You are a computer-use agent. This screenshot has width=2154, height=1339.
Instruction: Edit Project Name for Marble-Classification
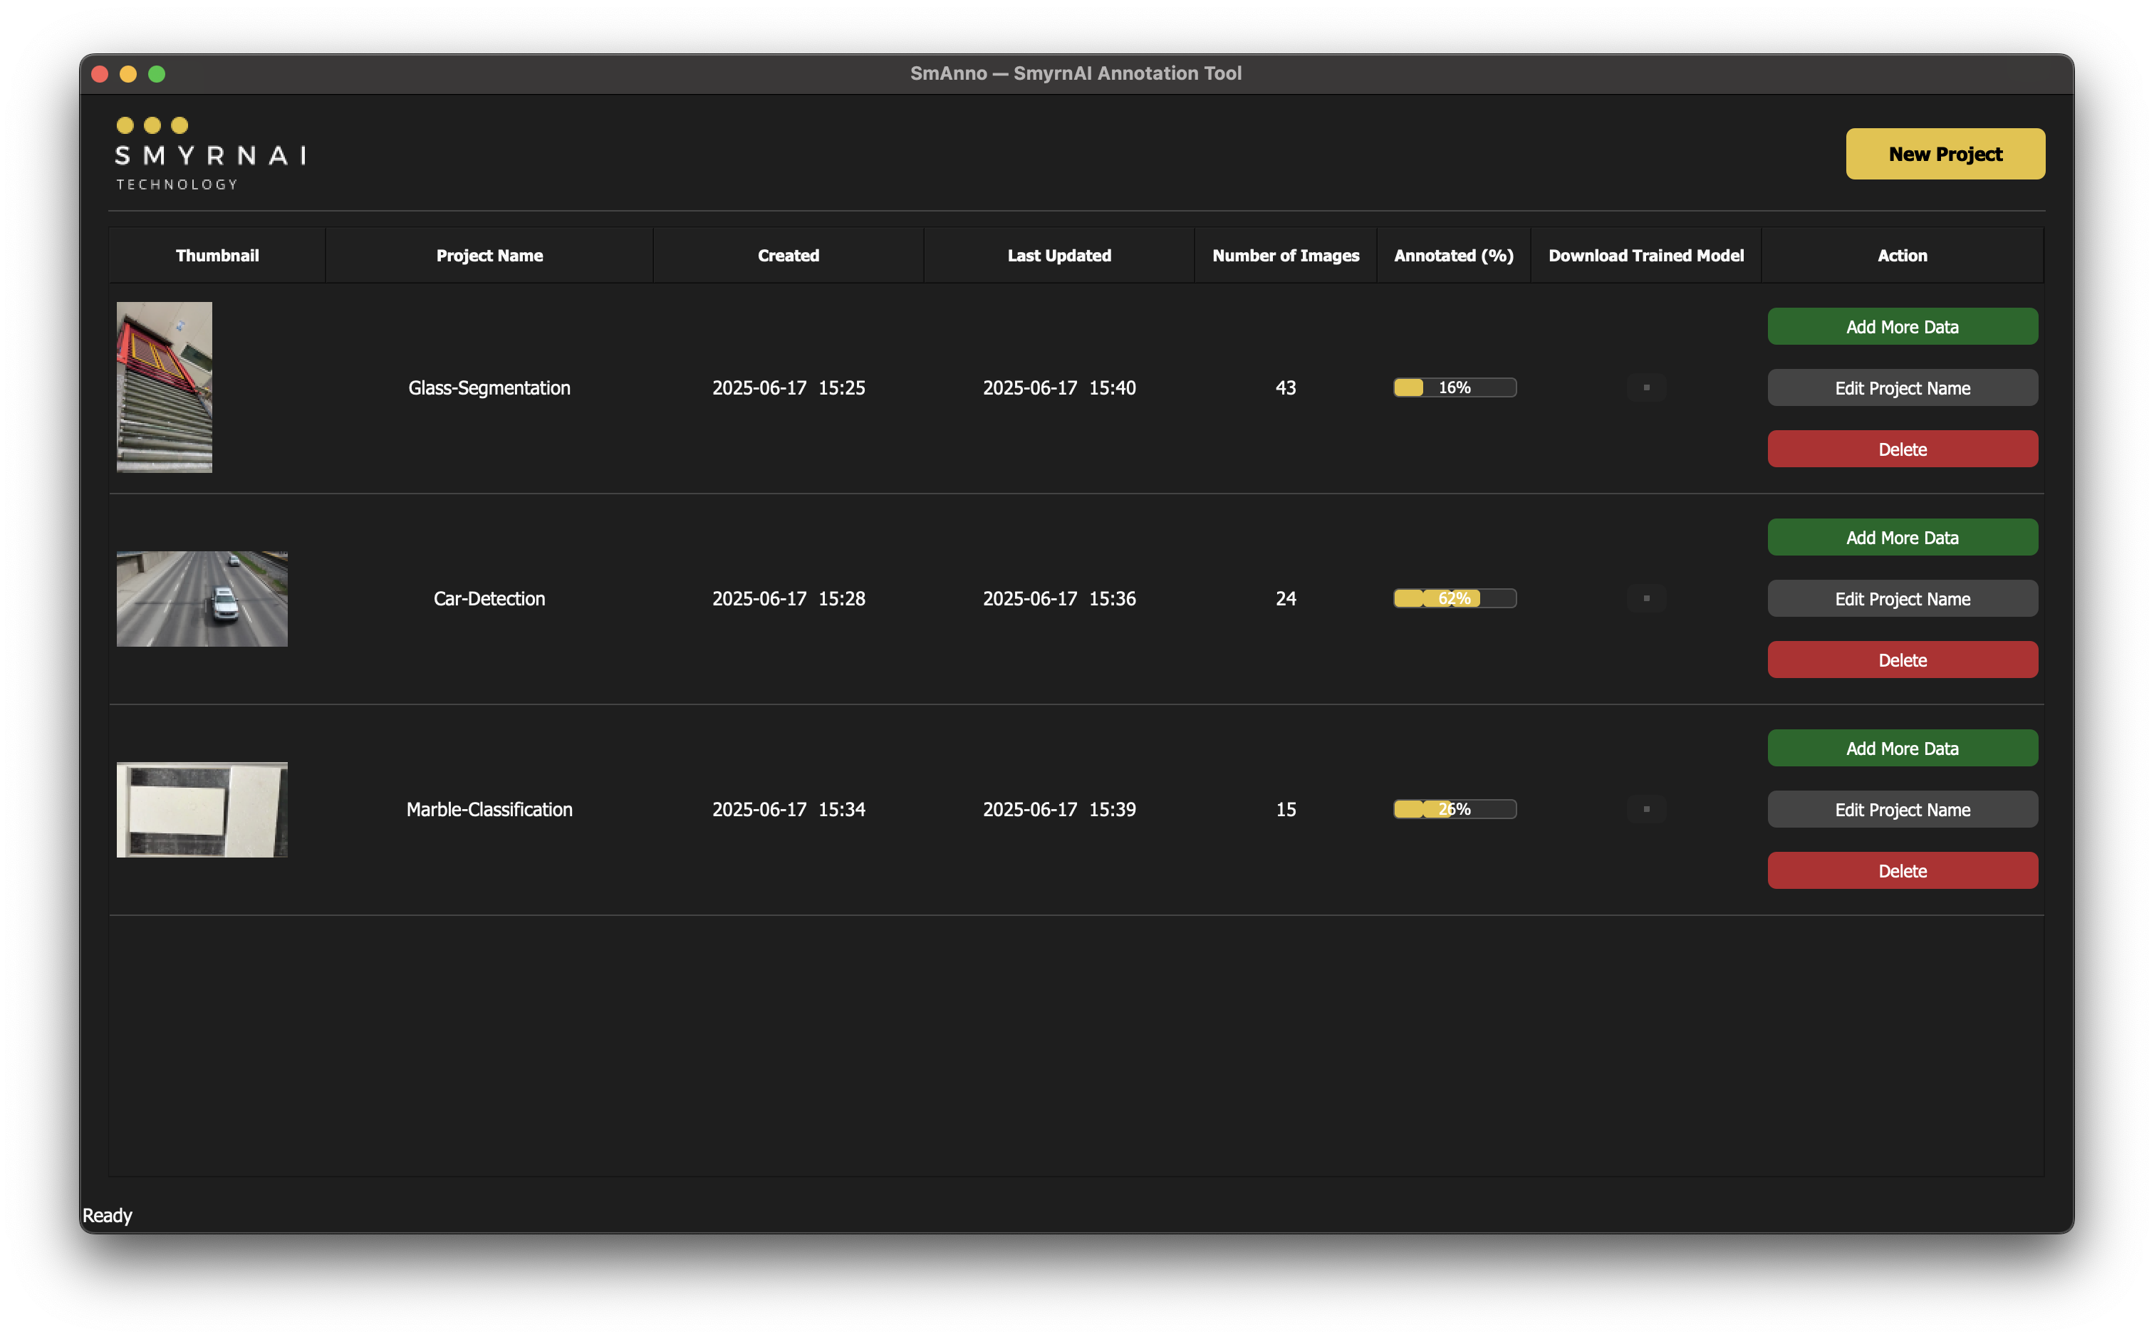1902,808
